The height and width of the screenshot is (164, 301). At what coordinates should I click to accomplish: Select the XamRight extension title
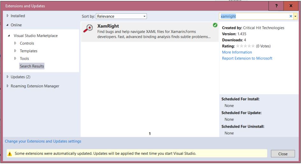point(108,26)
